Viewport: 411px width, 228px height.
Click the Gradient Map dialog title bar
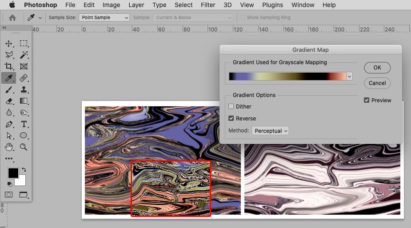coord(311,50)
